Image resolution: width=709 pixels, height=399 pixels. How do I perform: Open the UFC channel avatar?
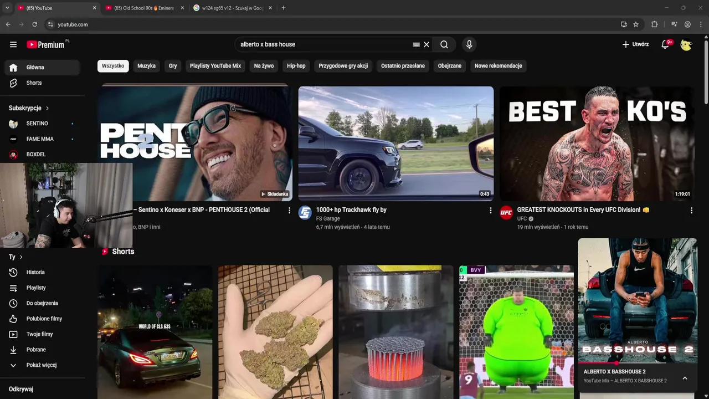[506, 213]
